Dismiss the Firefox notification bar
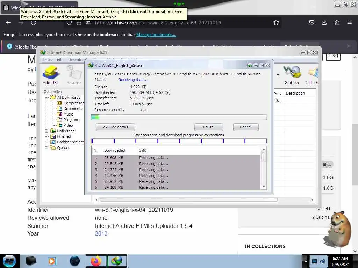 tap(350, 46)
